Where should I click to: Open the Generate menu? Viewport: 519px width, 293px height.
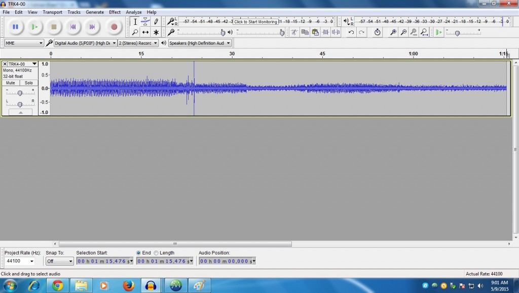(95, 12)
